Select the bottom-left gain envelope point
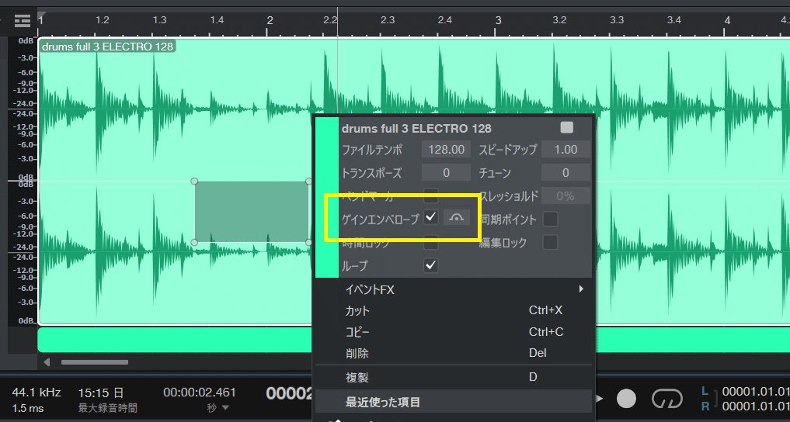This screenshot has width=790, height=422. (194, 243)
